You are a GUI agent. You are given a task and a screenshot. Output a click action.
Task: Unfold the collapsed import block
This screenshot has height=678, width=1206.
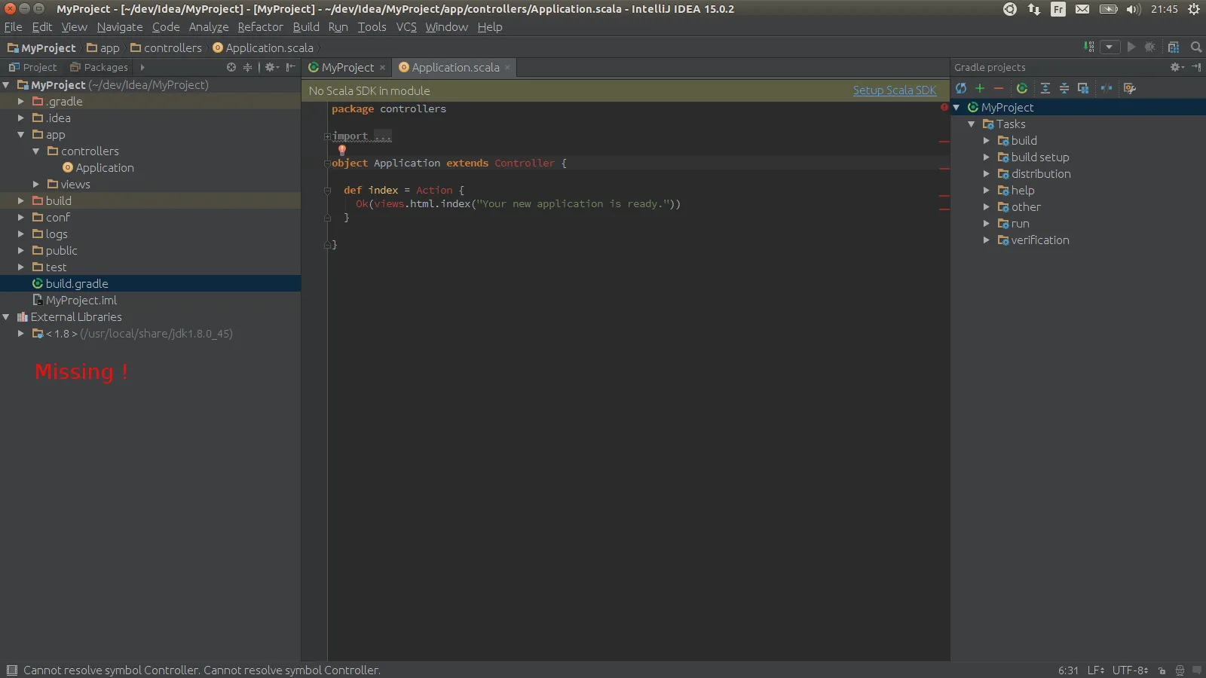point(327,136)
